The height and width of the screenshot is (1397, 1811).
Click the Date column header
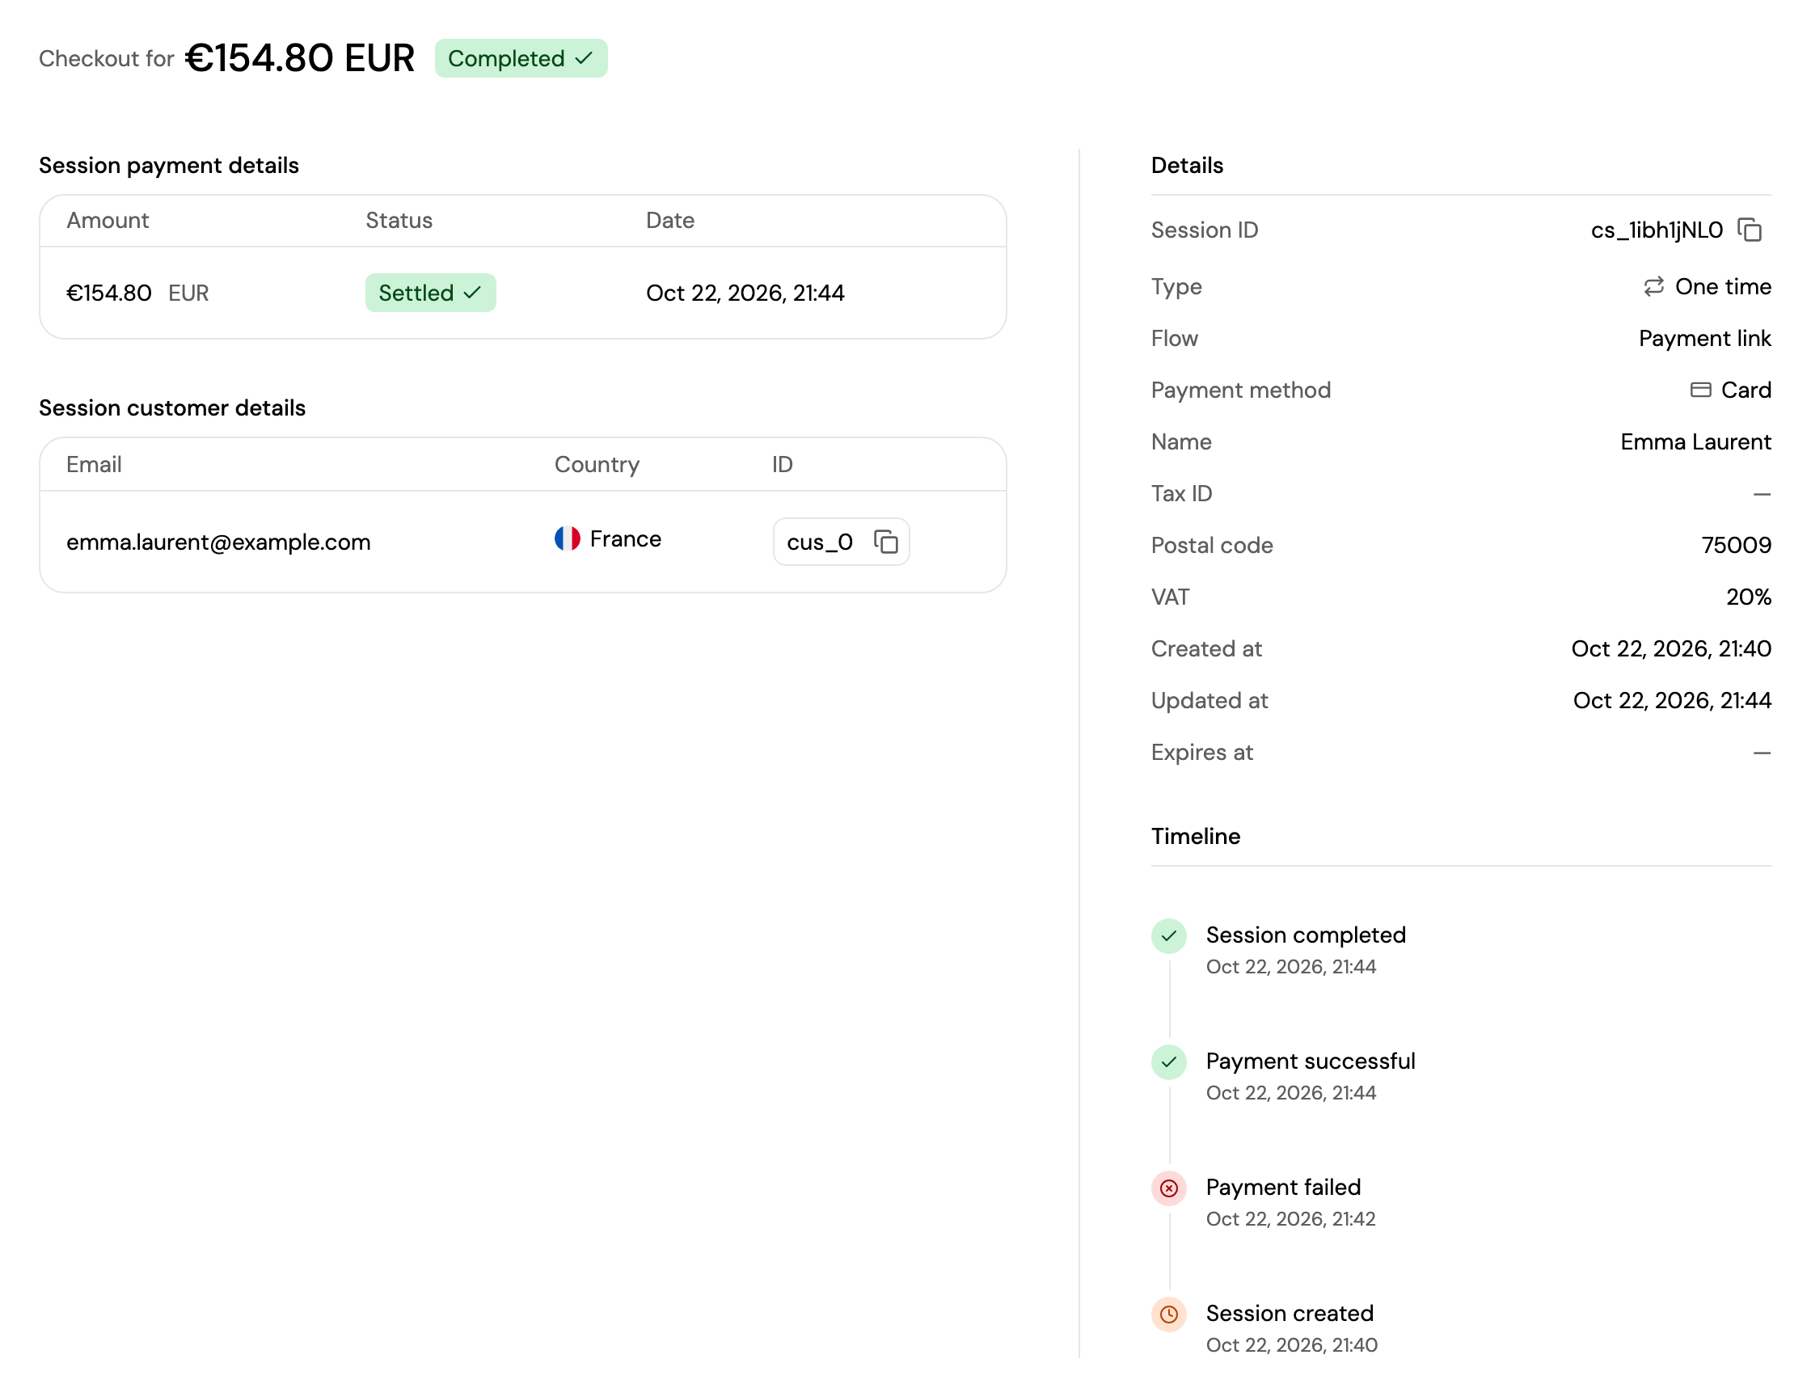670,221
